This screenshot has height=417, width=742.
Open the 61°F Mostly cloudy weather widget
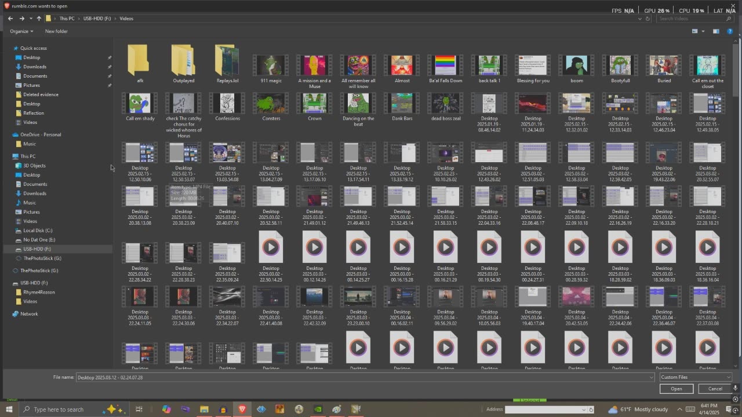638,409
